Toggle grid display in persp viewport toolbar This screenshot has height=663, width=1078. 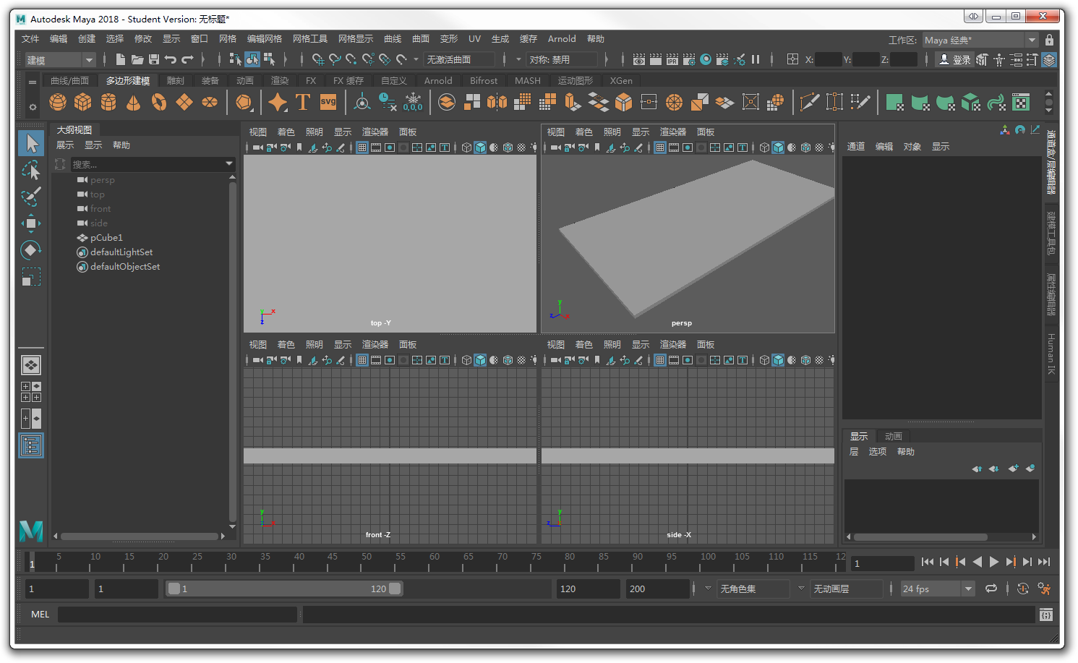click(x=660, y=147)
